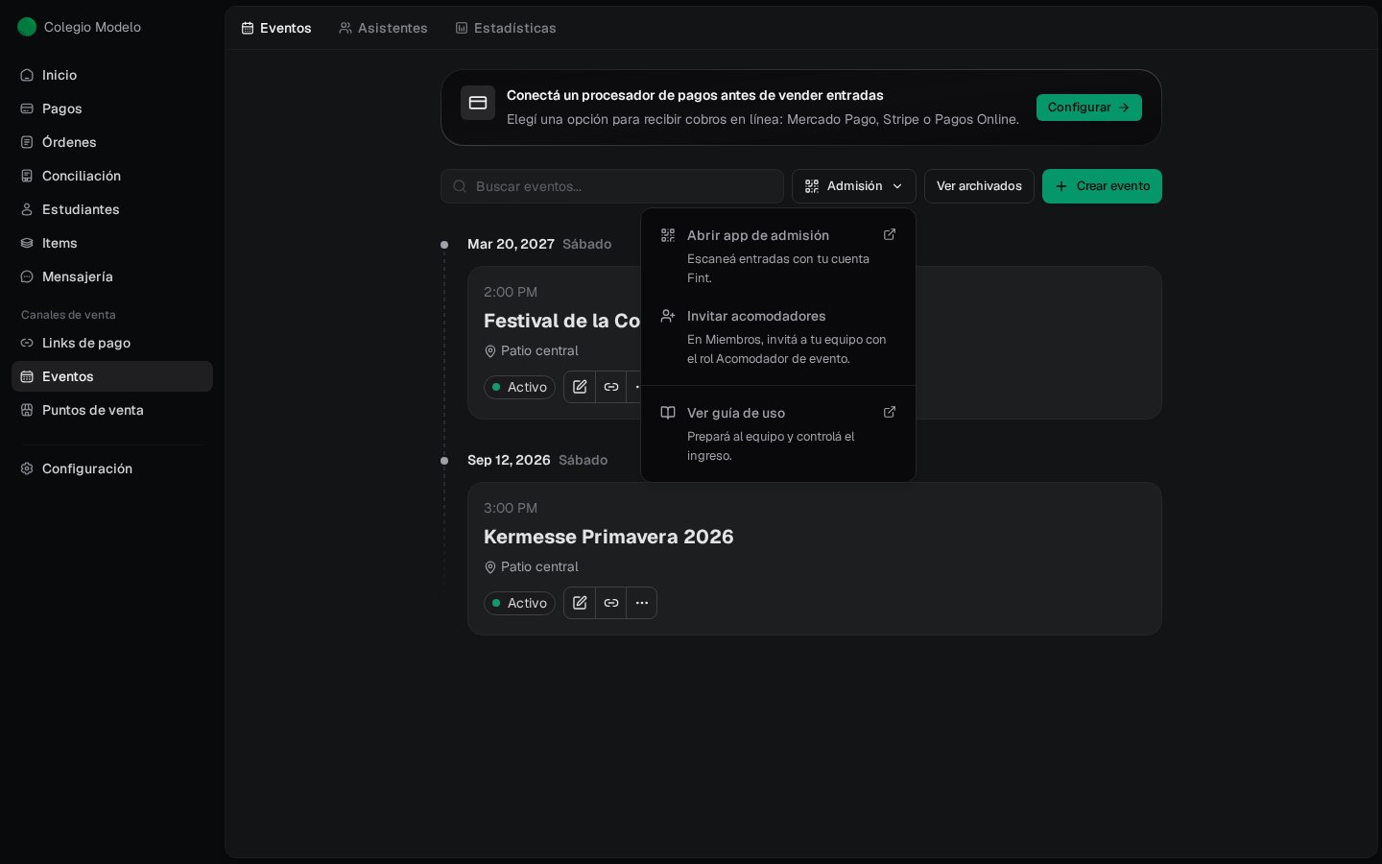
Task: Select the Eventos top tab
Action: (x=276, y=28)
